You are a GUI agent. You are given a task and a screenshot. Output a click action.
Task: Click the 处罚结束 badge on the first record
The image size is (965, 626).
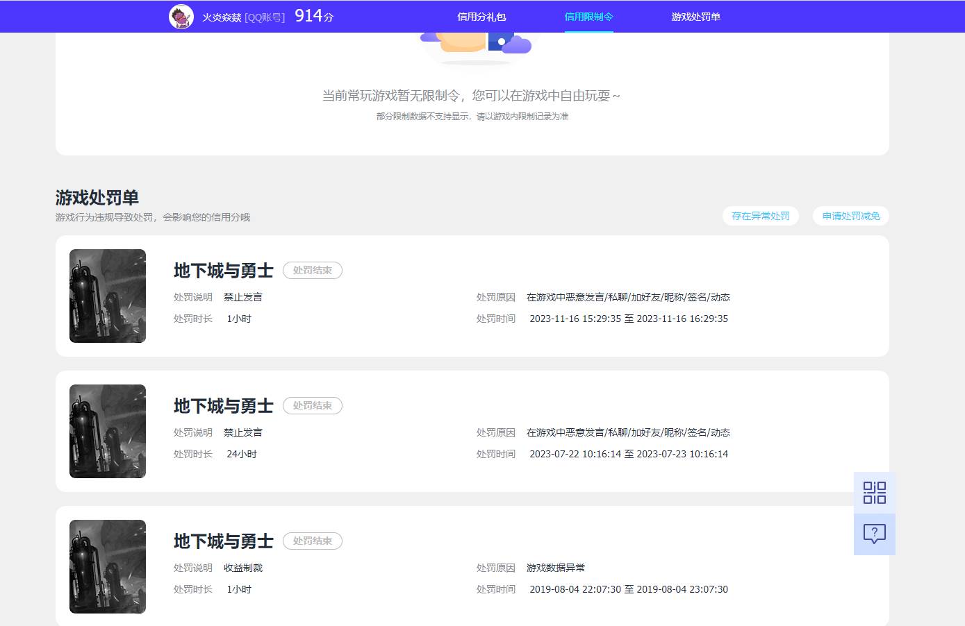click(312, 270)
